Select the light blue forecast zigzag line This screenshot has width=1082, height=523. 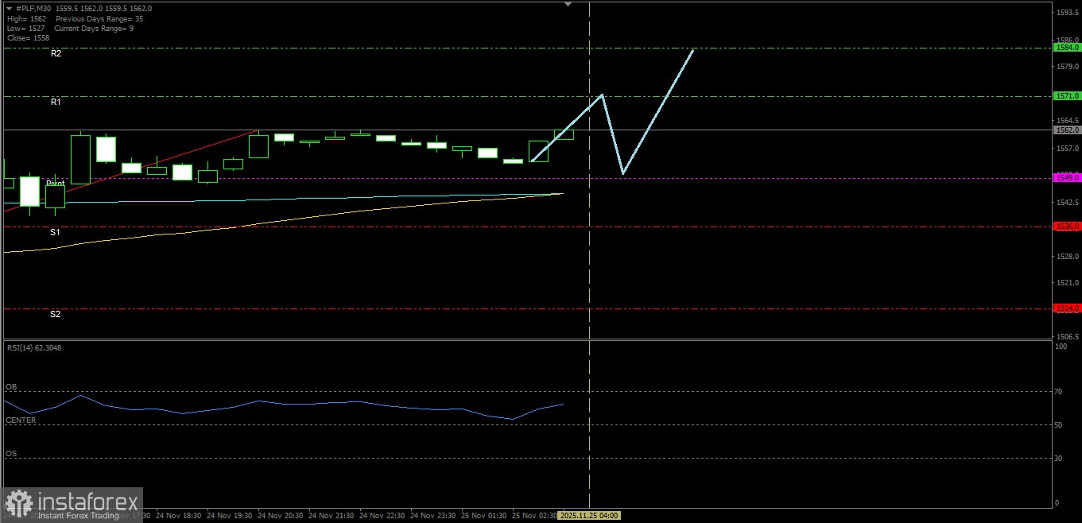[x=657, y=112]
